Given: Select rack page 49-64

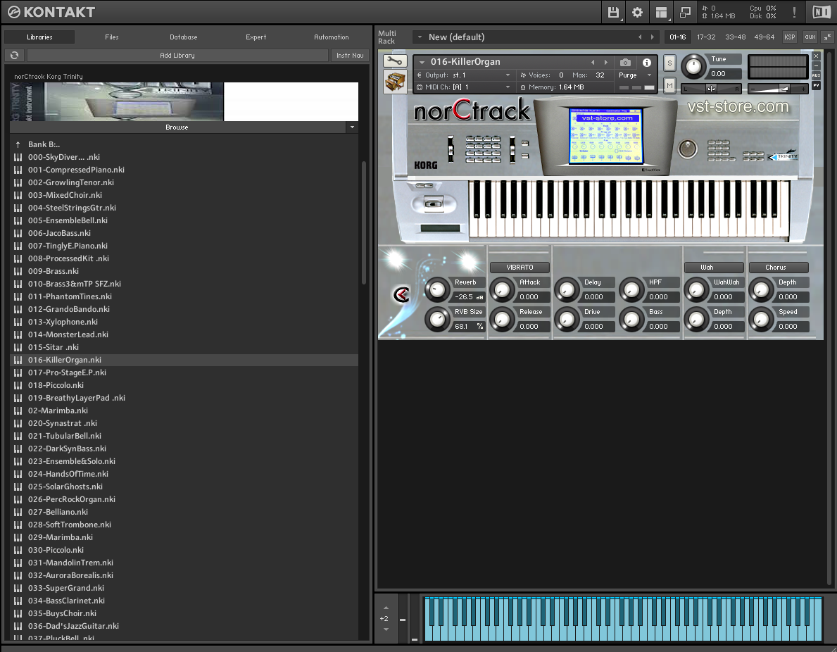Looking at the screenshot, I should tap(764, 37).
